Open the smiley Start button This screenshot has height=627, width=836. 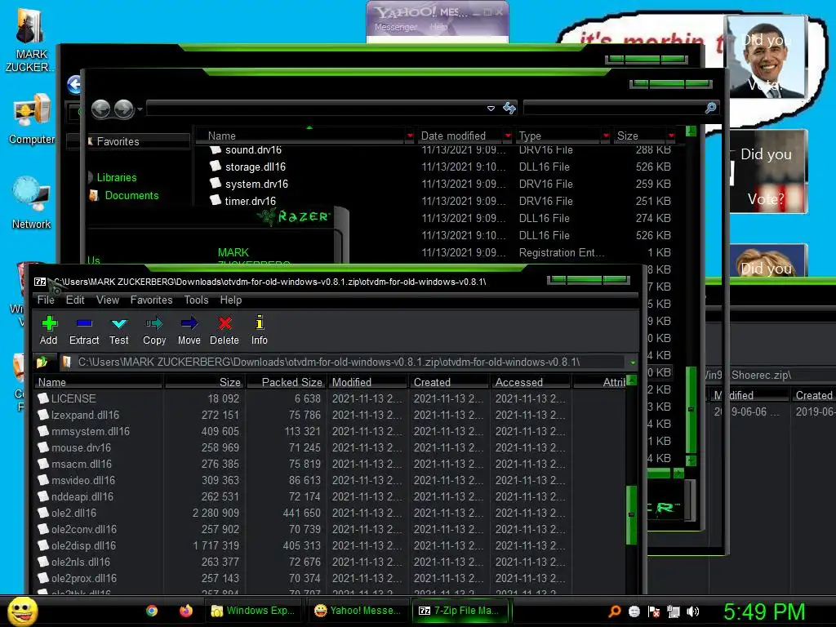(x=22, y=611)
